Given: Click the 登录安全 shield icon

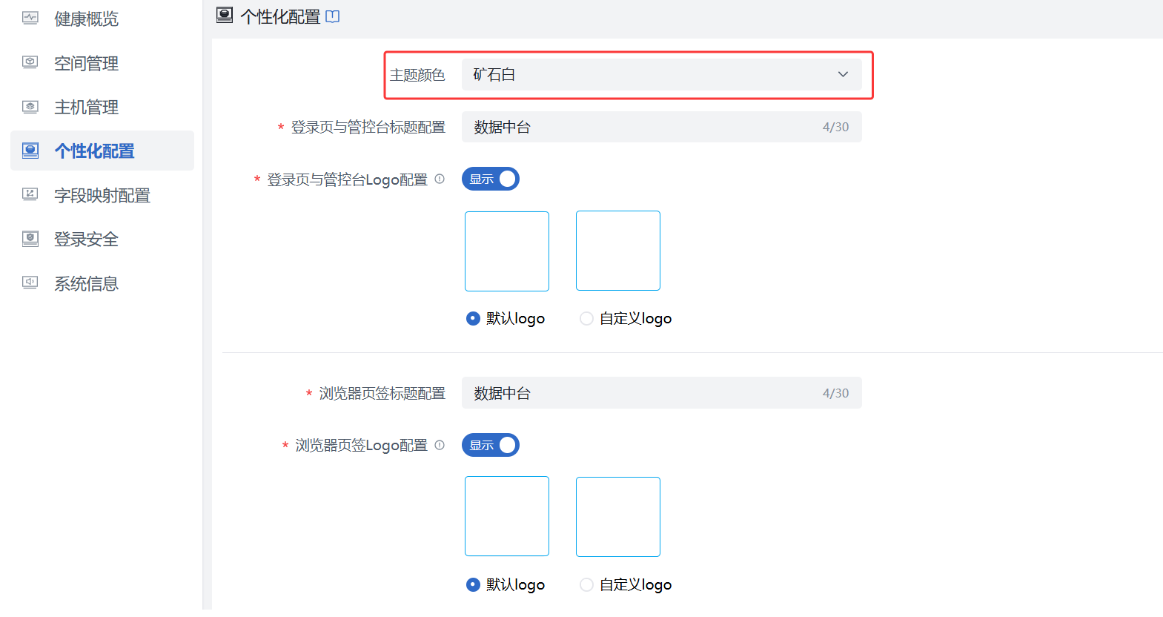Looking at the screenshot, I should point(30,239).
